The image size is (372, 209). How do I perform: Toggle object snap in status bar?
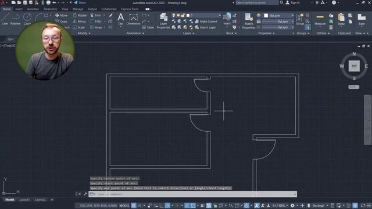193,206
